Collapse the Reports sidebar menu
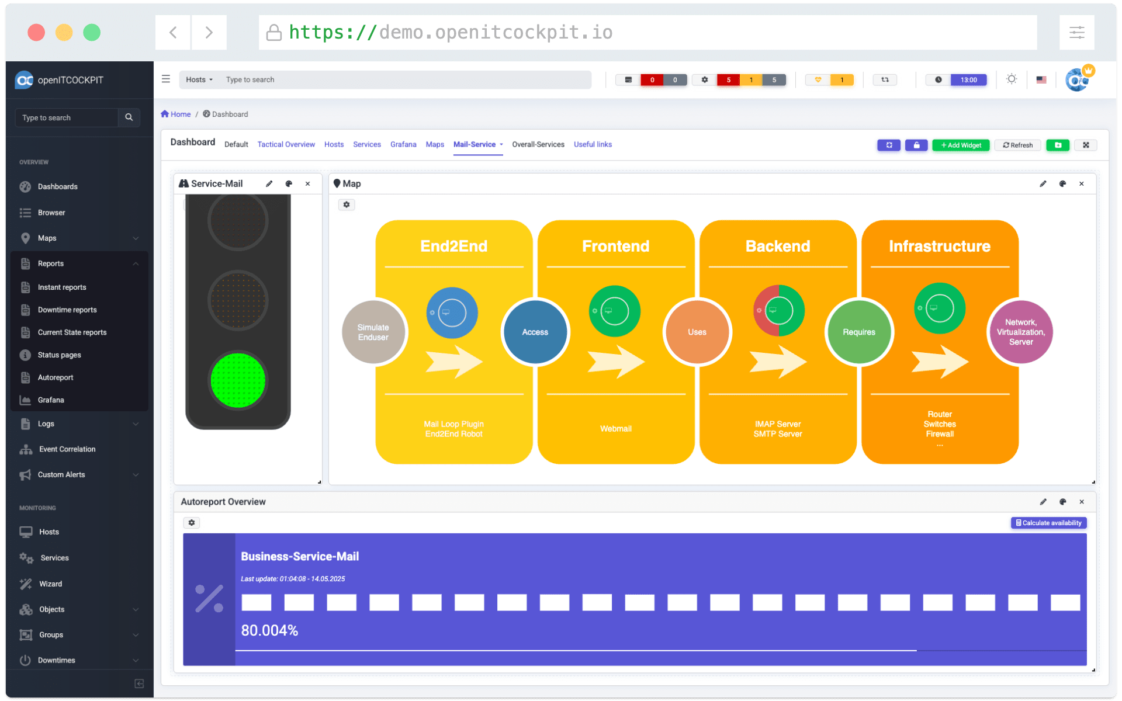The height and width of the screenshot is (701, 1122). coord(79,264)
